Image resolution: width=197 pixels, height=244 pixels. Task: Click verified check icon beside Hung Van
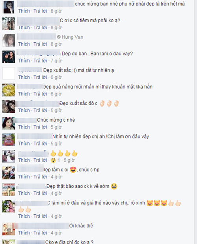point(59,37)
